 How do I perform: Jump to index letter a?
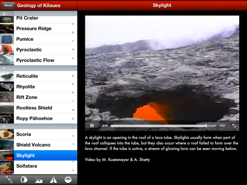[73, 24]
